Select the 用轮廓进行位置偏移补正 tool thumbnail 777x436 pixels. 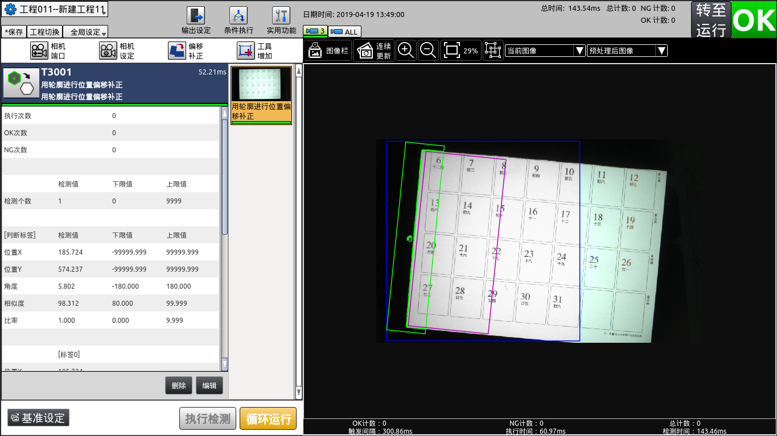coord(261,95)
